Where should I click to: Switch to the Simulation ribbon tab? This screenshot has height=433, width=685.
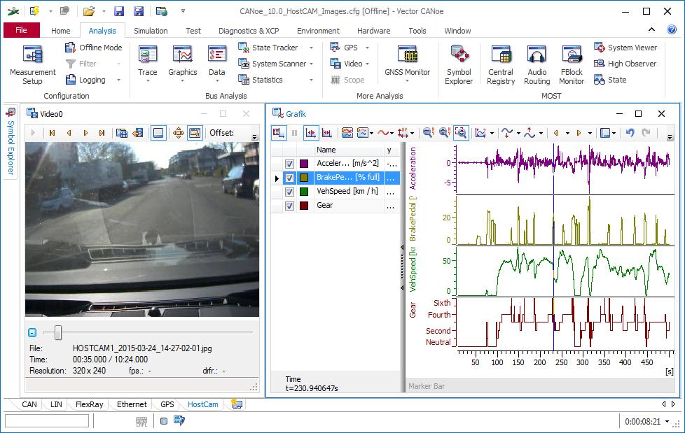[151, 31]
